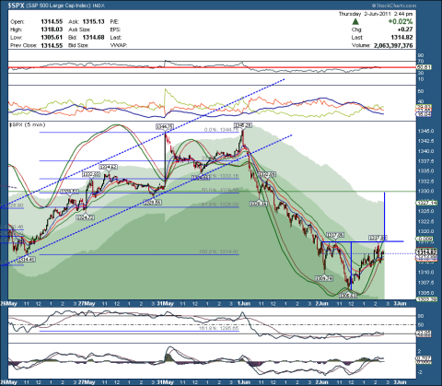Click the 'P/E:' label
442x386 pixels.
click(x=114, y=22)
